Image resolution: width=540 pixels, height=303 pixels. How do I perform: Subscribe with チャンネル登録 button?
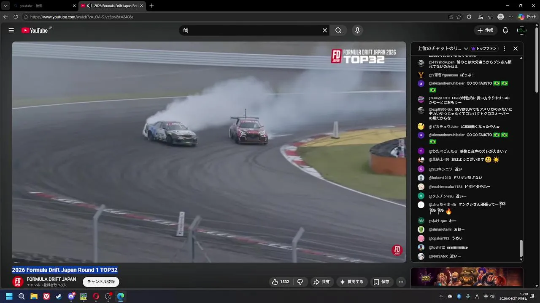pos(101,282)
